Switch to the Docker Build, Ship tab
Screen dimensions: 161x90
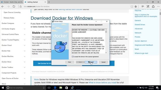12,2
